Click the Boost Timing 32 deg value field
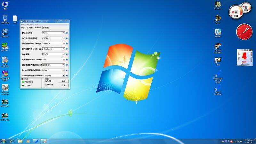The width and height of the screenshot is (256, 144). (x=52, y=44)
